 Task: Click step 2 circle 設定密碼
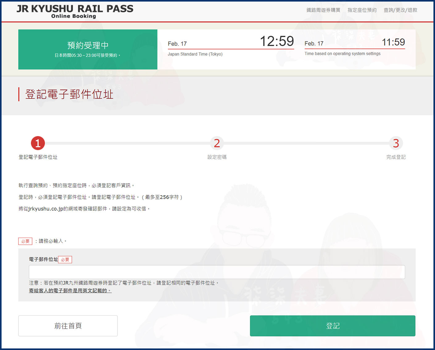click(217, 143)
